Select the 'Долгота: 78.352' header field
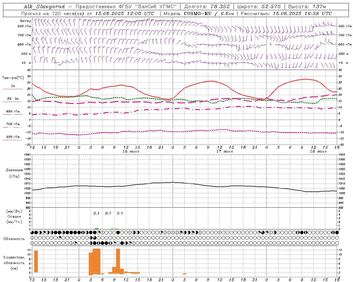The image size is (353, 282). [x=207, y=7]
